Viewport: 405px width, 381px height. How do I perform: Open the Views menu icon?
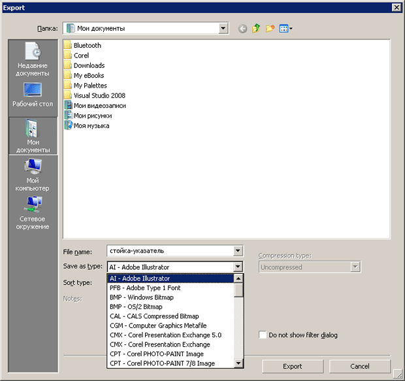click(x=285, y=29)
